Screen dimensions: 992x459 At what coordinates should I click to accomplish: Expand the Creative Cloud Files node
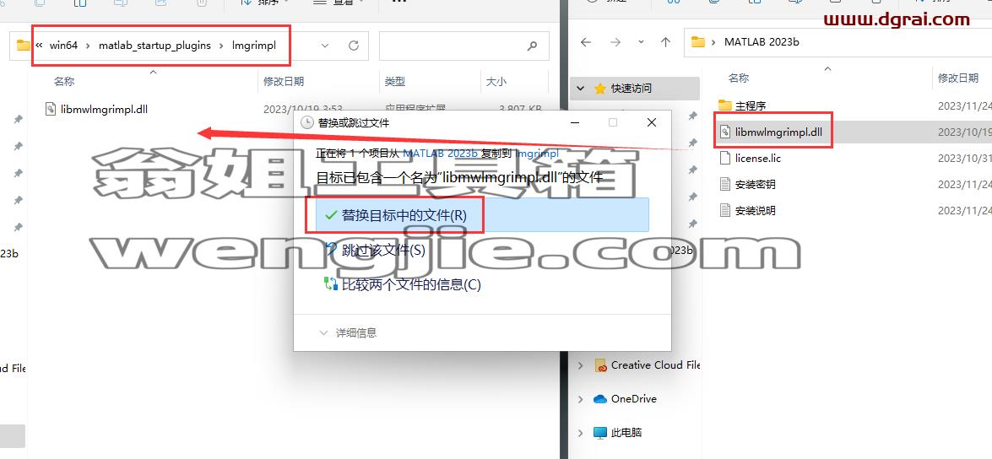pyautogui.click(x=580, y=364)
